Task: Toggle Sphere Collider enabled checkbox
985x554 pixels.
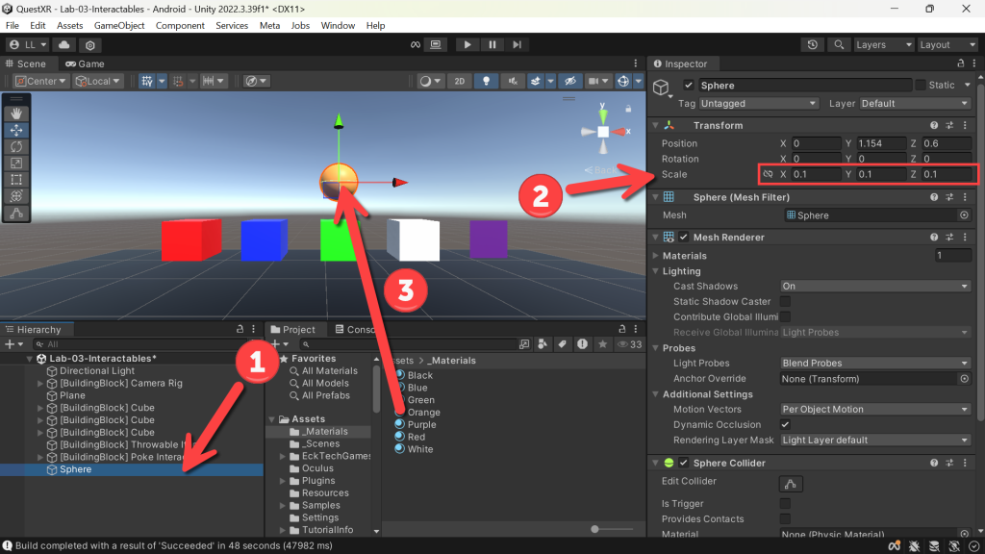Action: [x=684, y=463]
